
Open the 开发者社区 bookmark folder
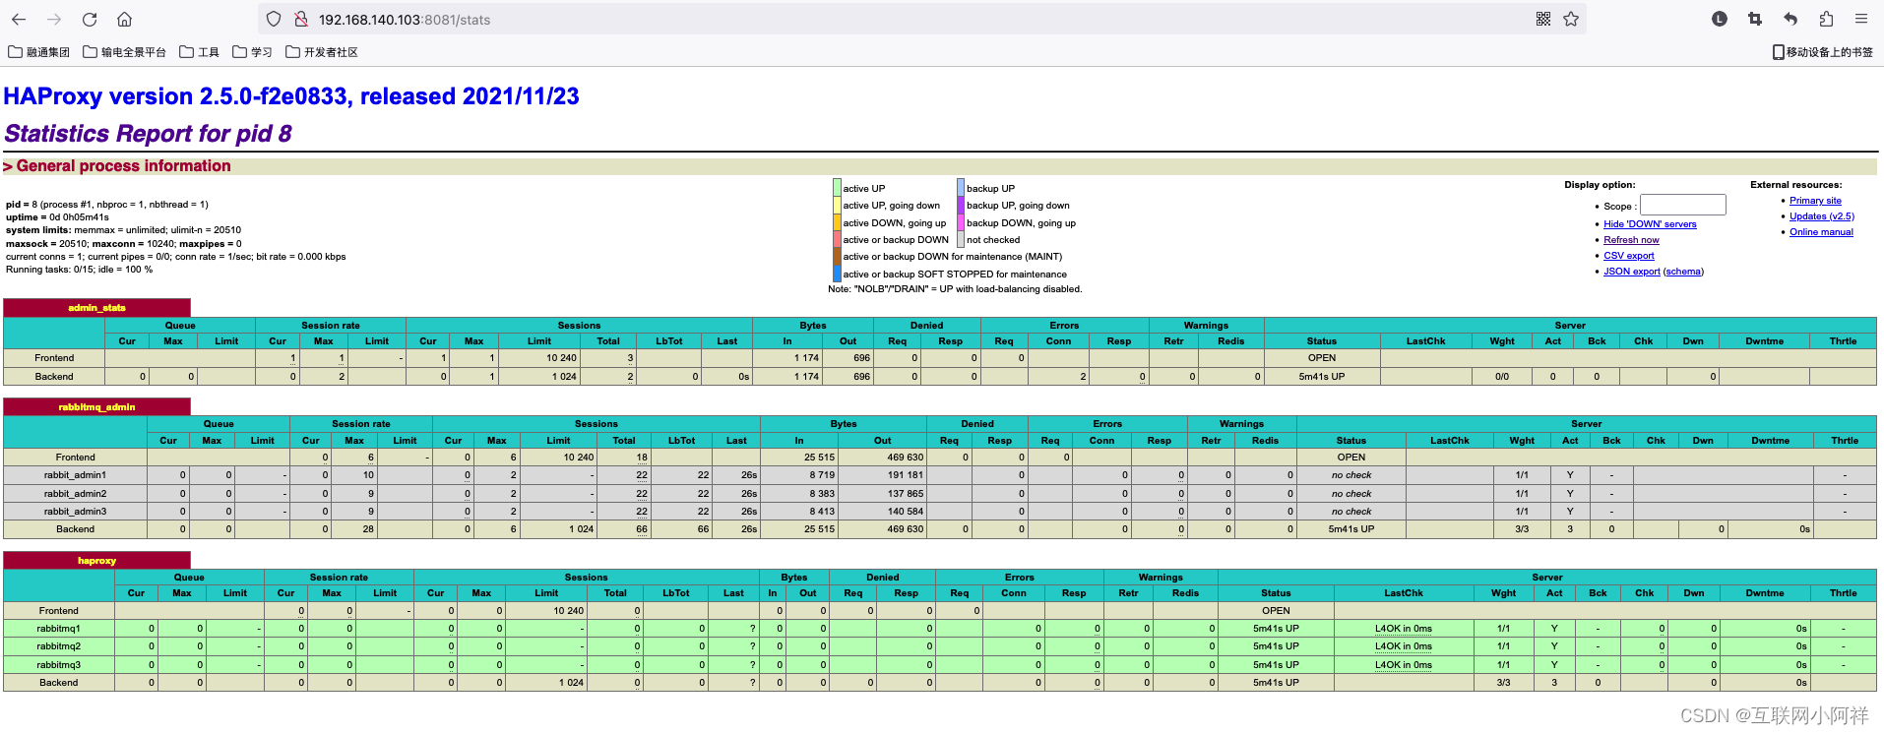click(x=322, y=52)
